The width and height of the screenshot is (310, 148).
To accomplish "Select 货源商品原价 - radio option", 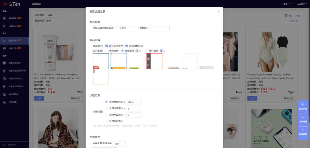I will tap(107, 115).
